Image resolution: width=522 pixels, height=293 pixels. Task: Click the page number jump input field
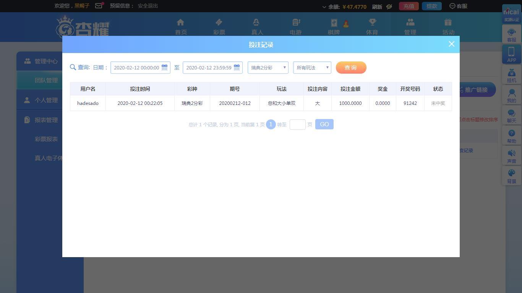298,124
